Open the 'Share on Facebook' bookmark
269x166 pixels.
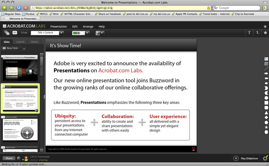tap(108, 14)
